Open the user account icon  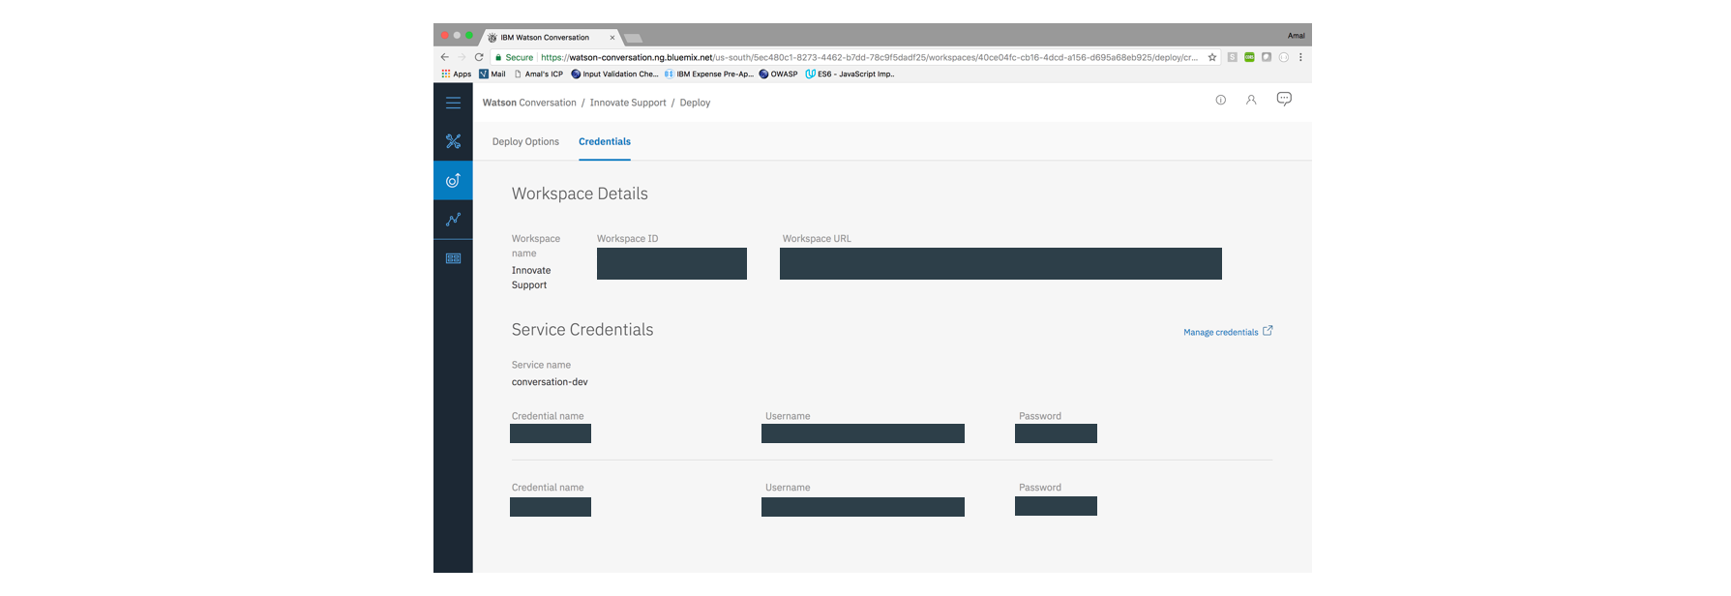pyautogui.click(x=1251, y=100)
